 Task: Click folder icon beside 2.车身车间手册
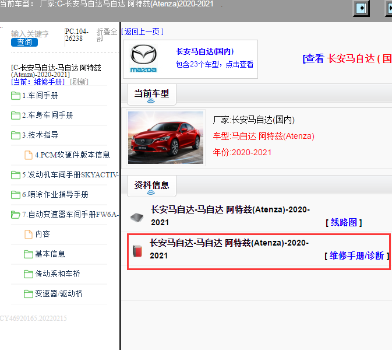(x=16, y=116)
